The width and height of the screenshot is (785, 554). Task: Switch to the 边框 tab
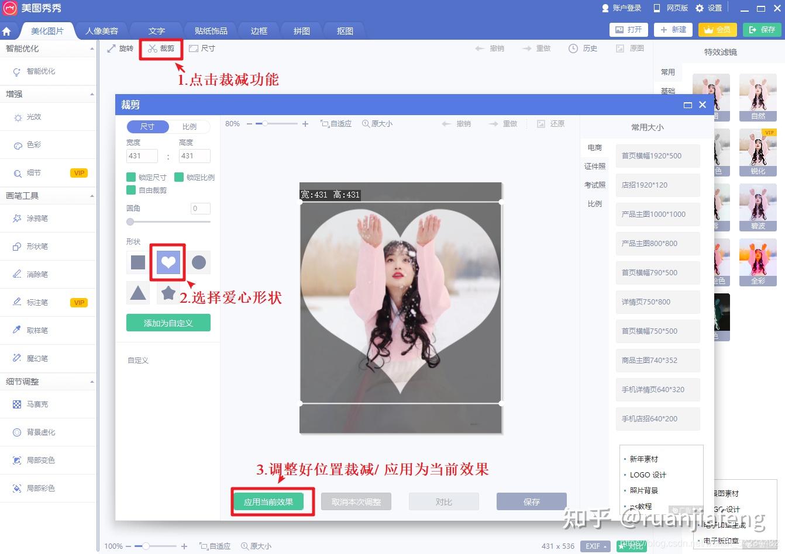tap(259, 31)
